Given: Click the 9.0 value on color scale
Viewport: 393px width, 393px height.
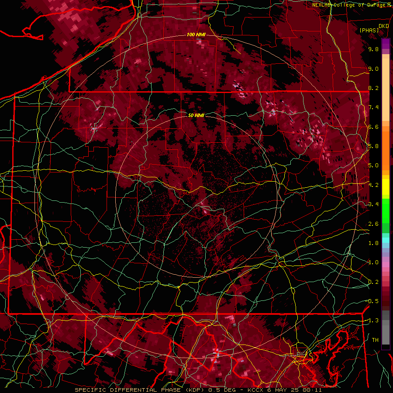Looking at the screenshot, I should [373, 69].
